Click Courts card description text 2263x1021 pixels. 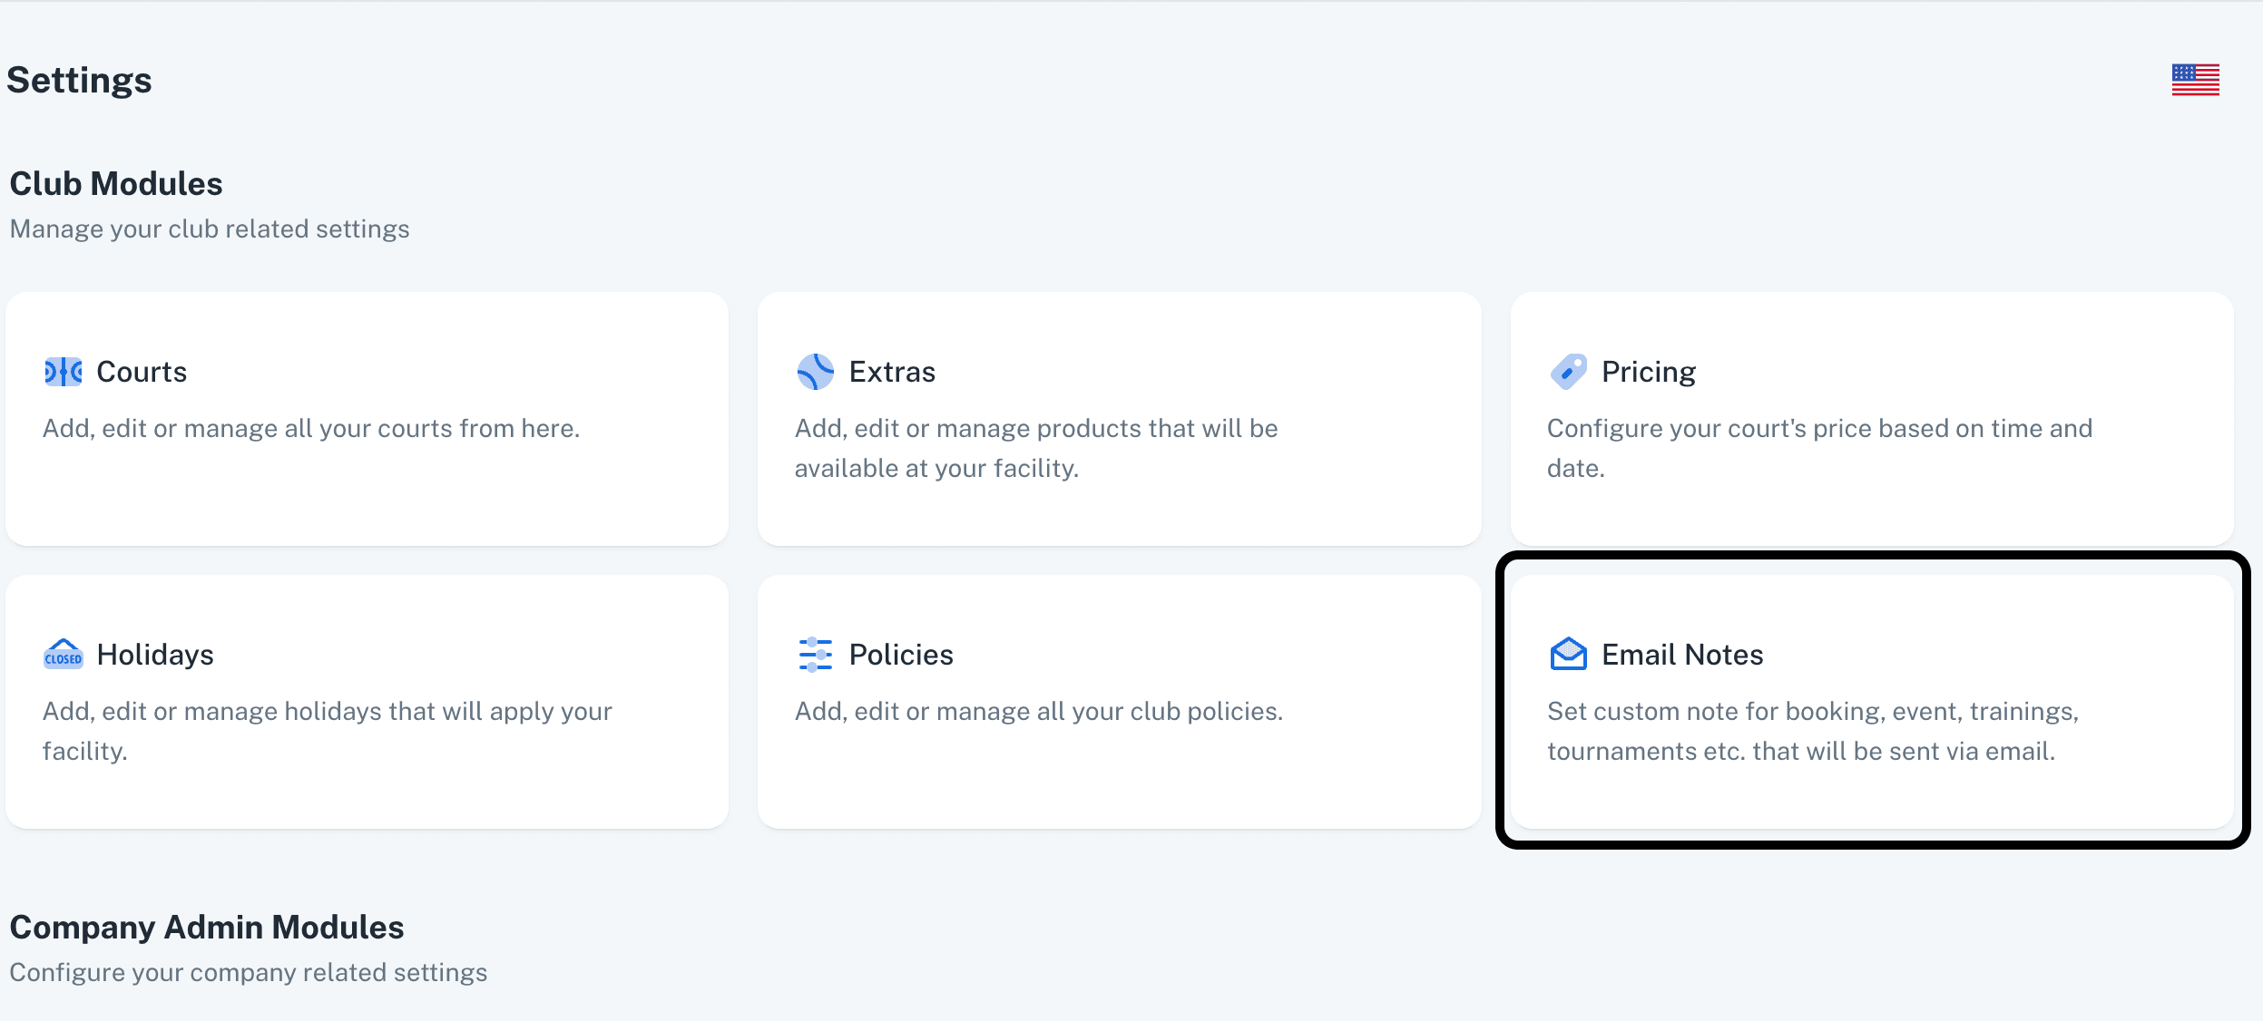click(311, 428)
